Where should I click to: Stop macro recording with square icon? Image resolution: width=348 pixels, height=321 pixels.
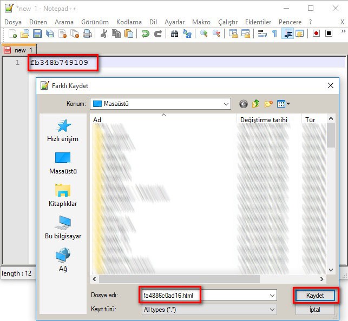coord(329,34)
